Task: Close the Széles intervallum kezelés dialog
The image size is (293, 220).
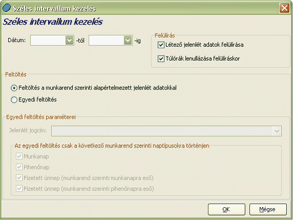Action: point(284,8)
